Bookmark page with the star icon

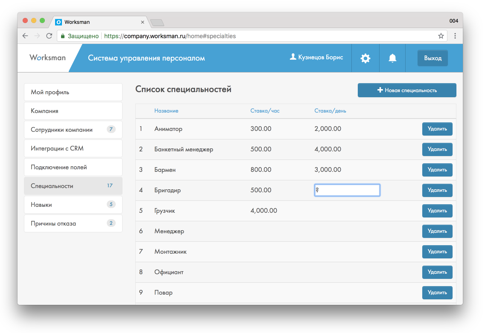[x=441, y=36]
